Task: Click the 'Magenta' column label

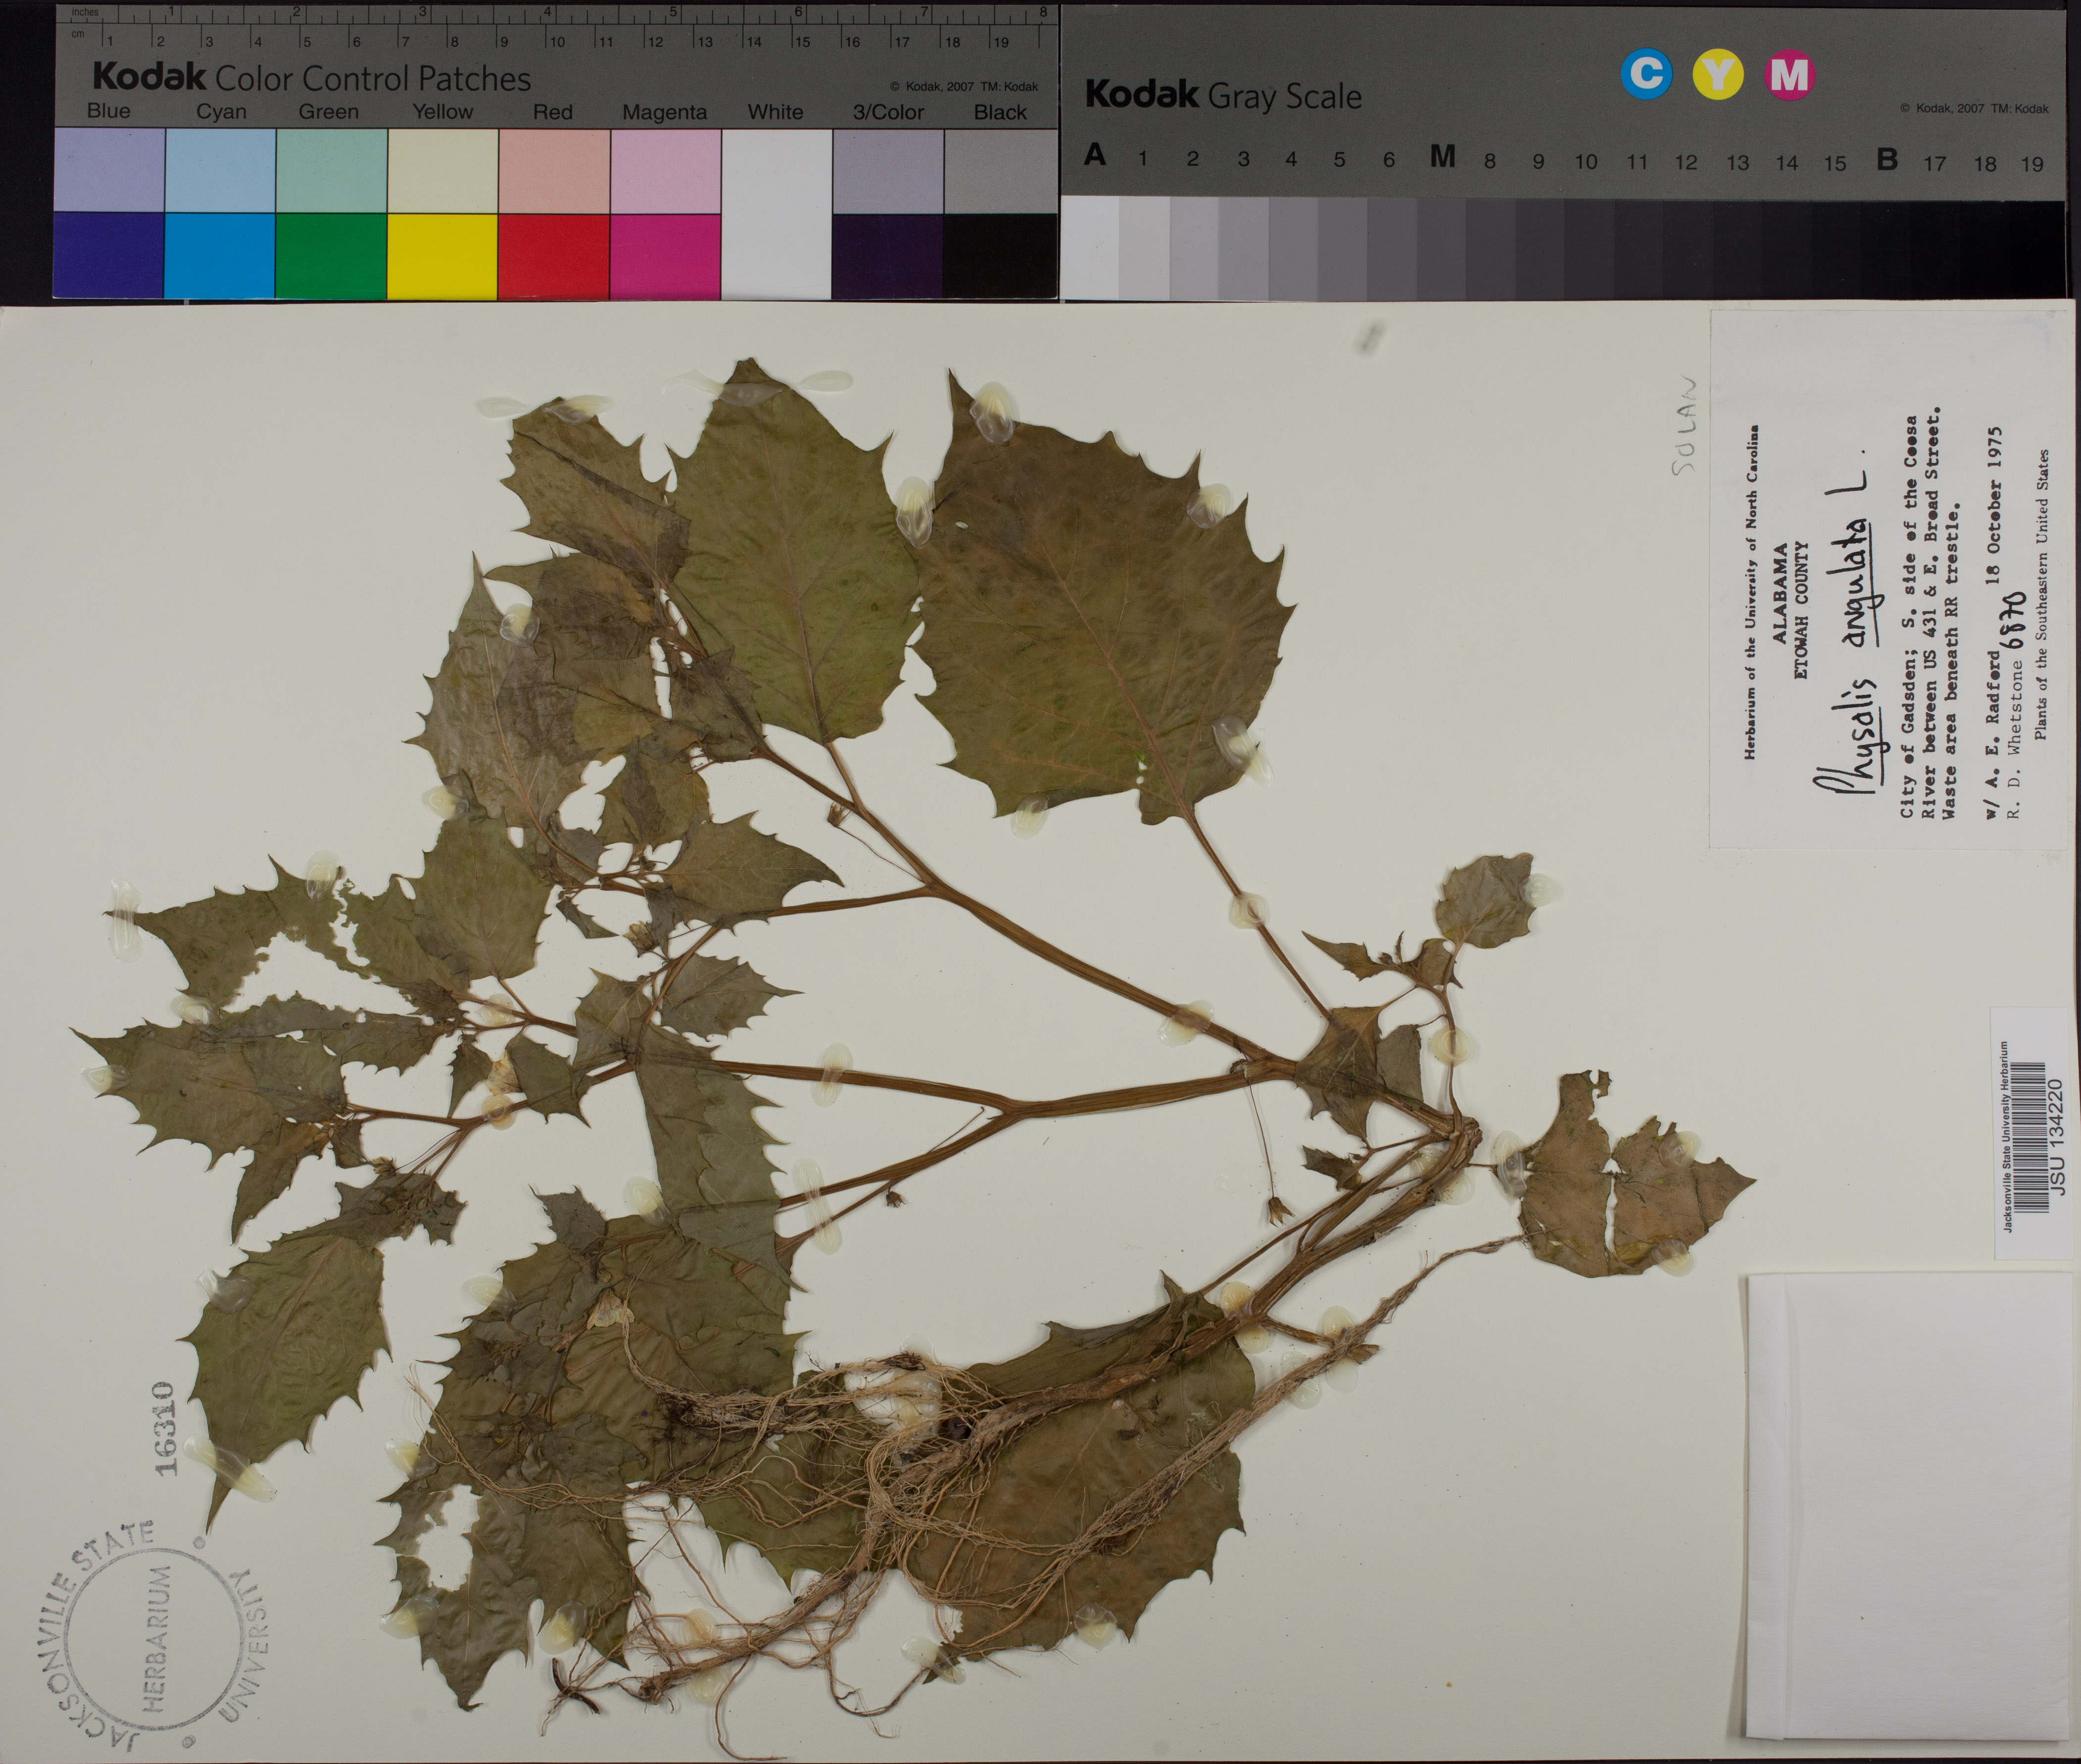Action: pyautogui.click(x=664, y=113)
